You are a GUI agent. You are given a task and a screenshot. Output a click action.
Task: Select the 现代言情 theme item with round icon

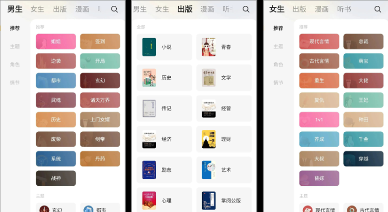pos(319,208)
